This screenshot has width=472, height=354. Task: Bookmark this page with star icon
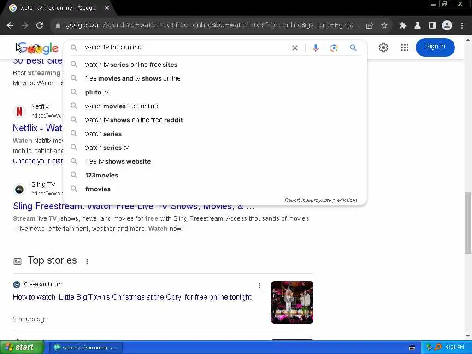[384, 26]
